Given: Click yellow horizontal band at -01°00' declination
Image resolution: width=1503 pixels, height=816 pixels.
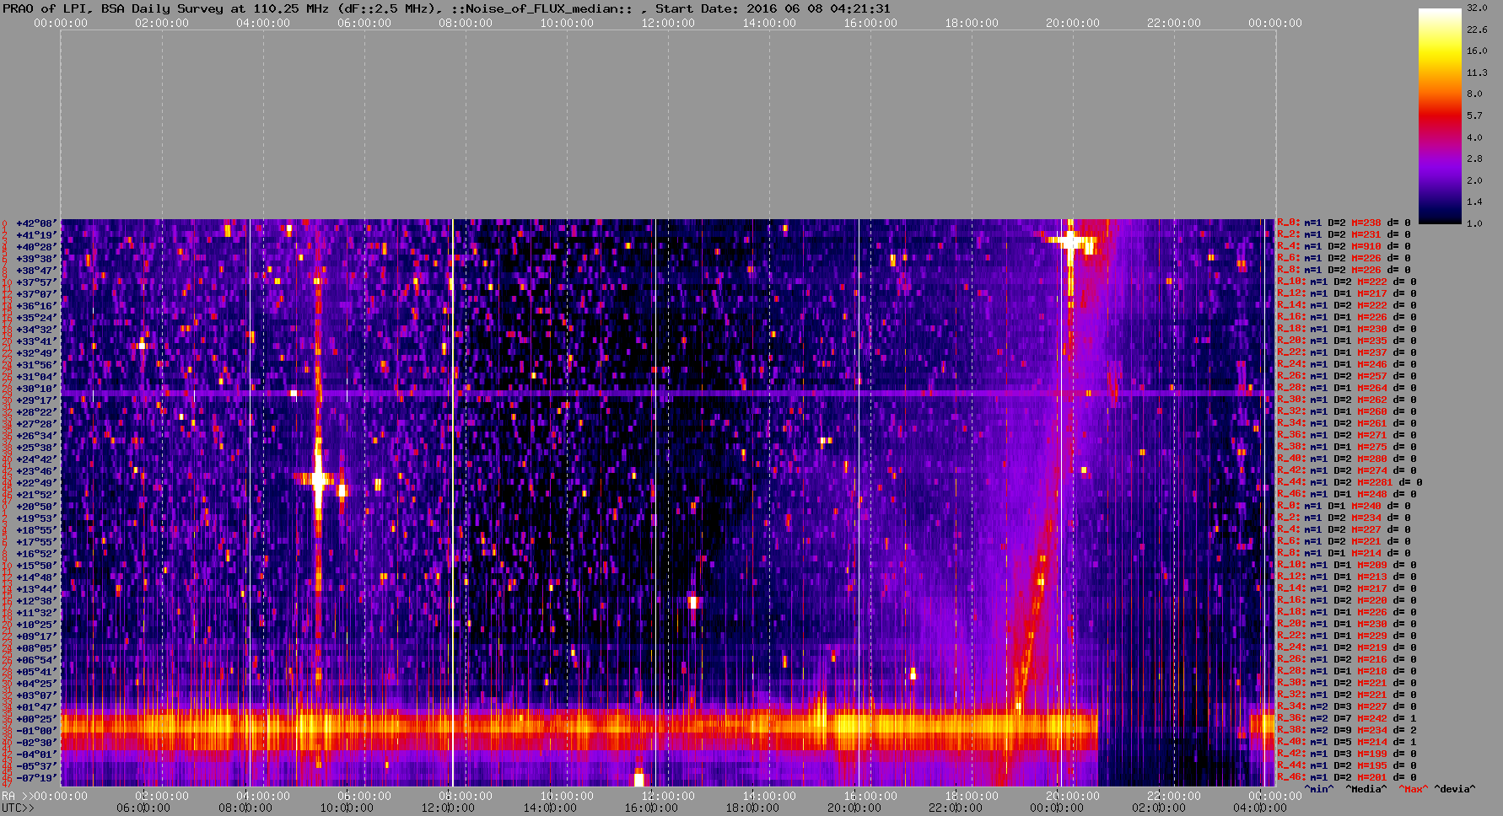Looking at the screenshot, I should (x=579, y=725).
